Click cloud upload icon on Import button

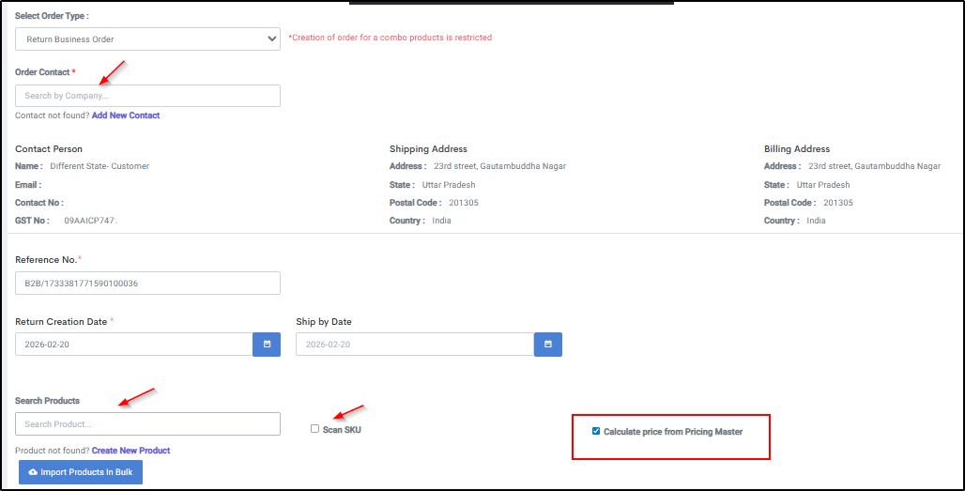click(x=33, y=472)
